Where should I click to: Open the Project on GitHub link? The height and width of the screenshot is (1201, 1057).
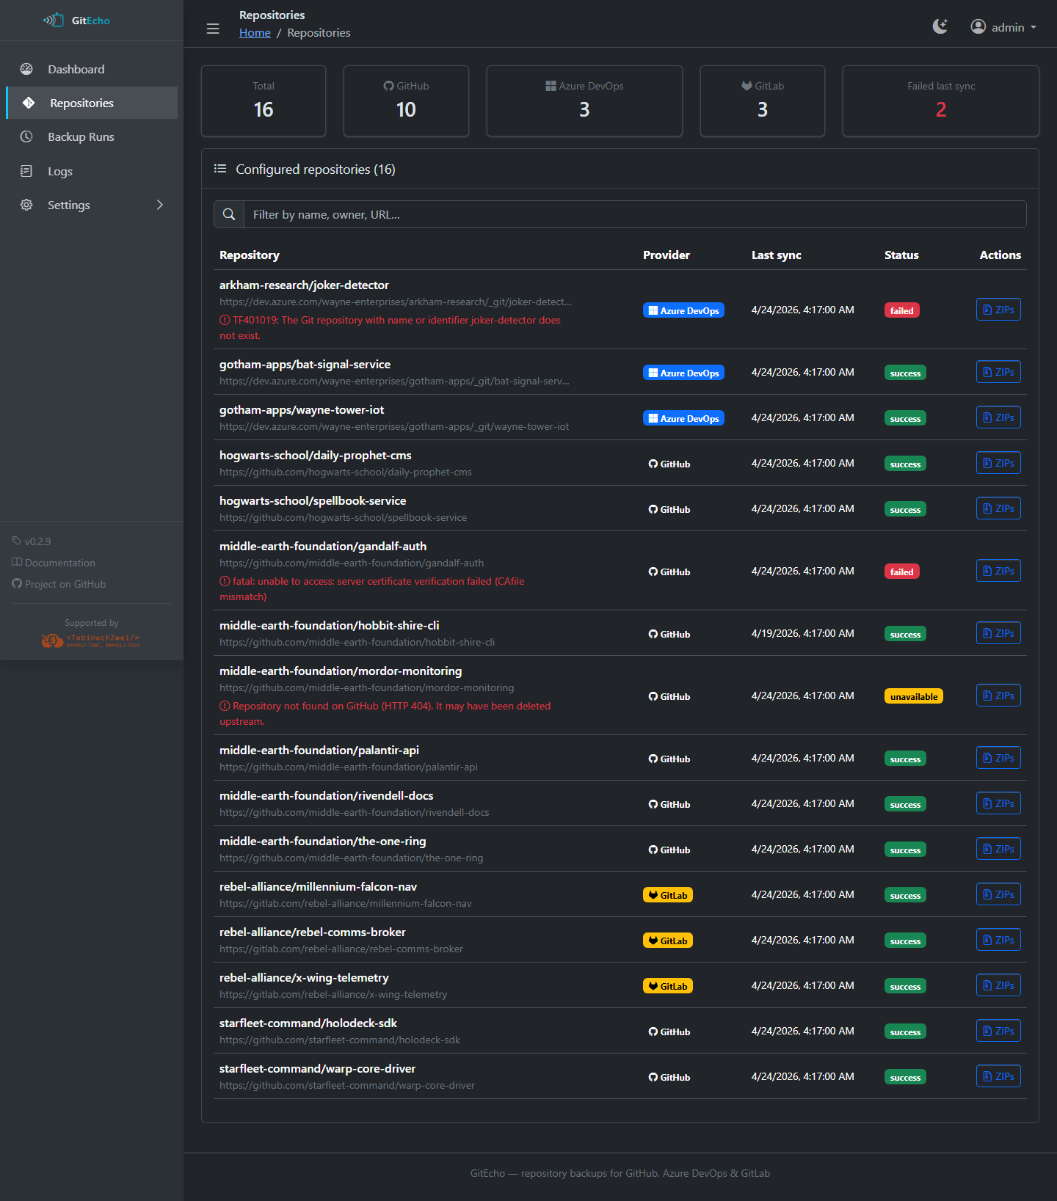(65, 584)
